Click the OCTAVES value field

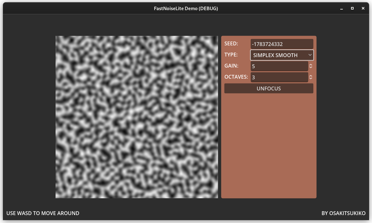point(279,77)
